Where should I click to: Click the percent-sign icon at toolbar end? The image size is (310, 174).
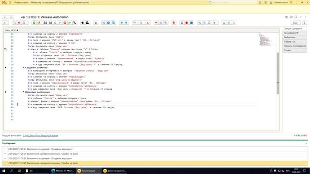coord(234,23)
